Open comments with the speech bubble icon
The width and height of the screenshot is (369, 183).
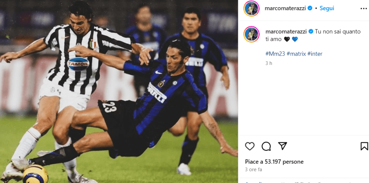point(266,146)
